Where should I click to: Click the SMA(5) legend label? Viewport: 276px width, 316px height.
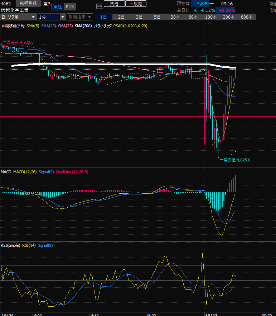click(33, 26)
